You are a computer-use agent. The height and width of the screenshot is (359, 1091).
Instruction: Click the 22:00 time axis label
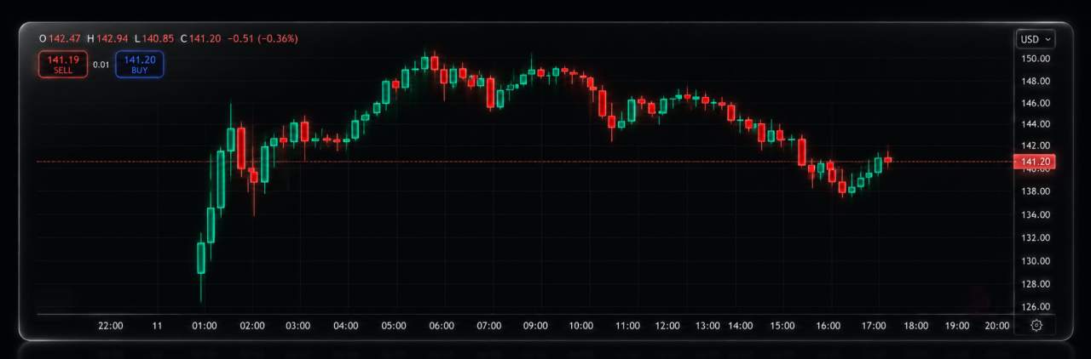pos(111,326)
